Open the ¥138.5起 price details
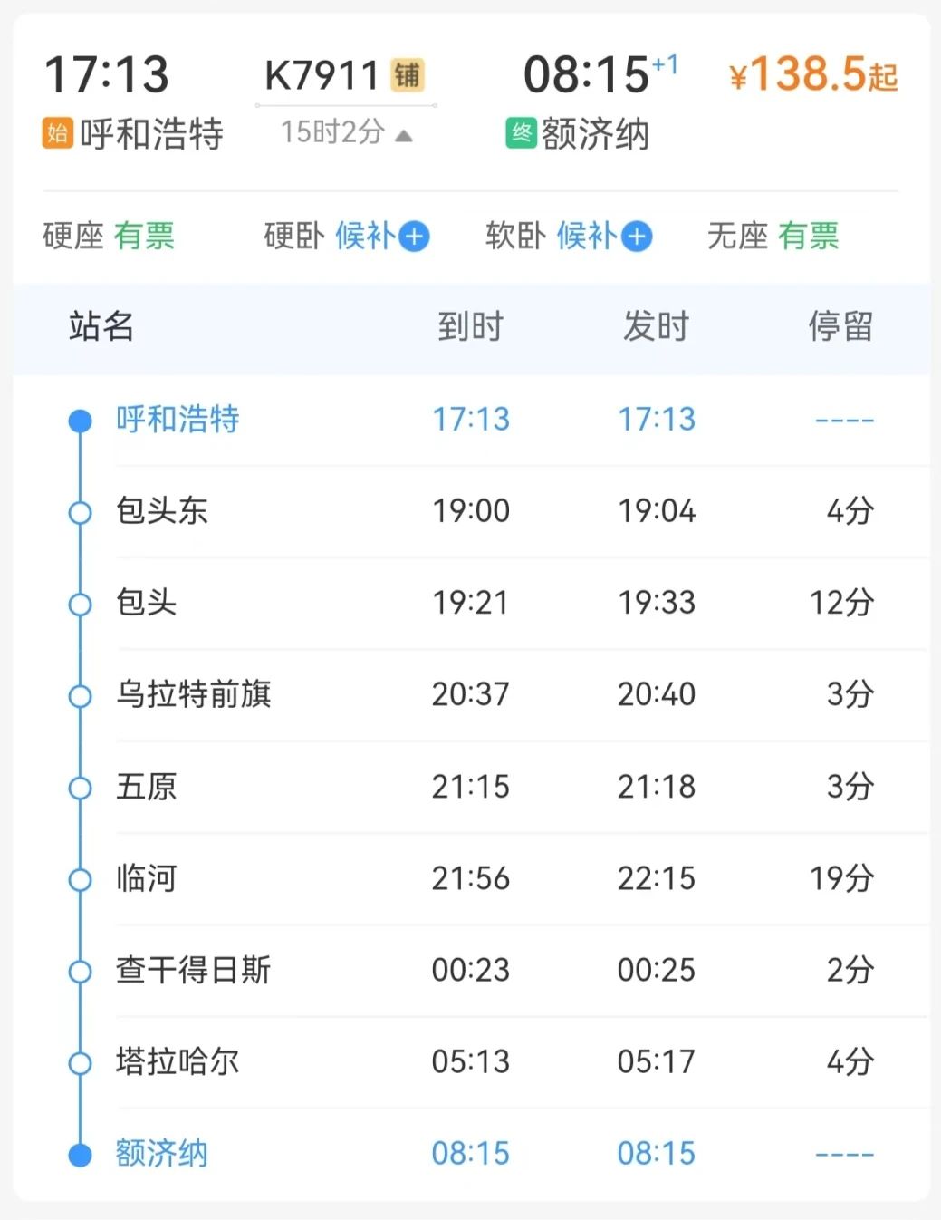 click(812, 75)
